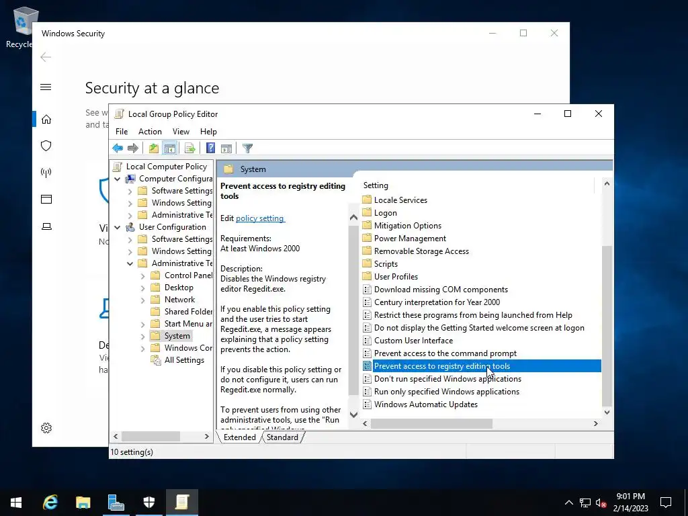Open the View menu
Viewport: 688px width, 516px height.
[181, 132]
